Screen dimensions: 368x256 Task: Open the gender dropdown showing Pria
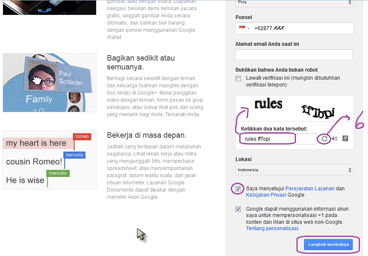294,3
